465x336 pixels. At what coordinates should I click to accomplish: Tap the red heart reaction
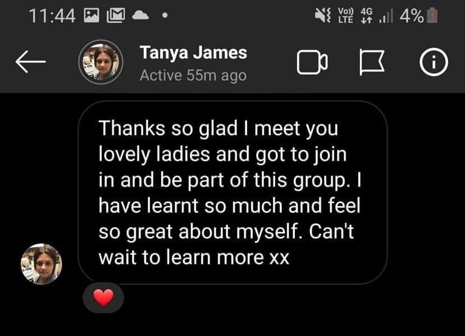[103, 297]
